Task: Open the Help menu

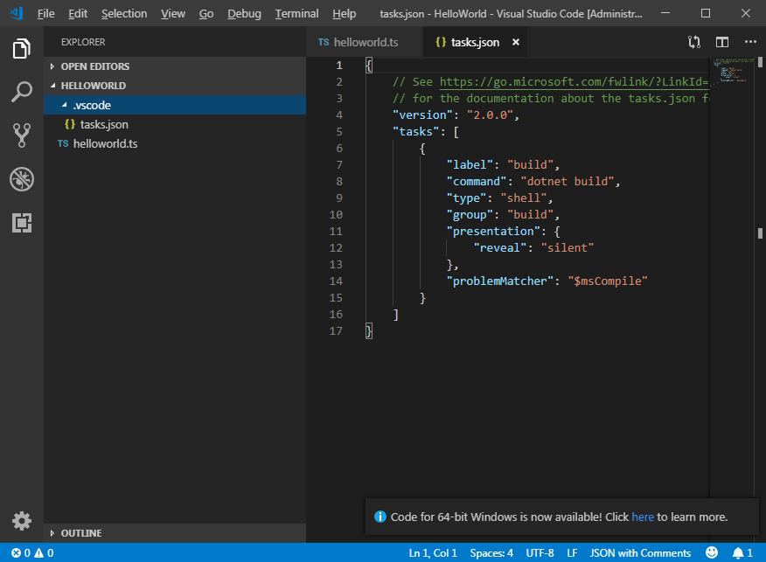Action: pos(345,14)
